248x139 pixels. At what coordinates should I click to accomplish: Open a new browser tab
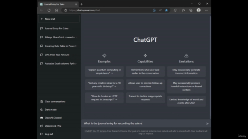[x=82, y=4]
